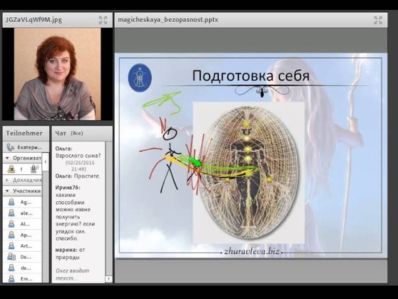Click participant icon next to Da…
This screenshot has width=398, height=299.
11,257
